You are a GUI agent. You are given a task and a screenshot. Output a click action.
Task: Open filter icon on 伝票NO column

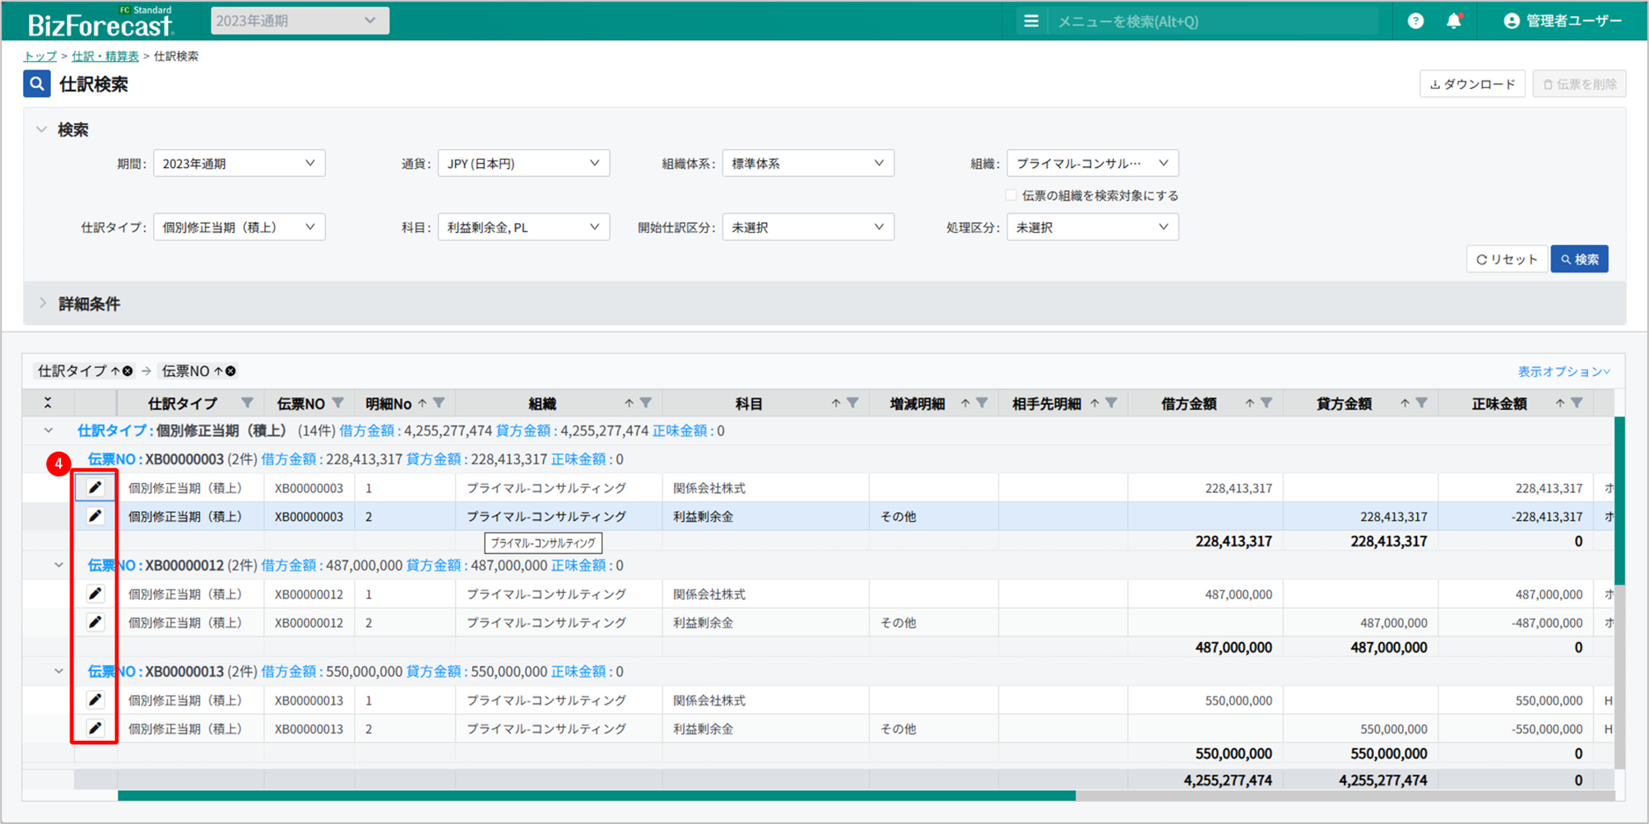(x=338, y=403)
